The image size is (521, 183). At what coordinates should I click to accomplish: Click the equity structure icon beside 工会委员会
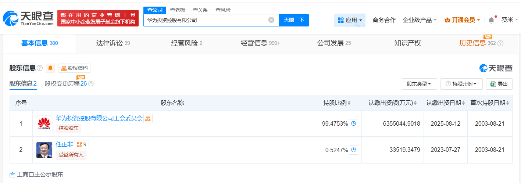coord(148,118)
